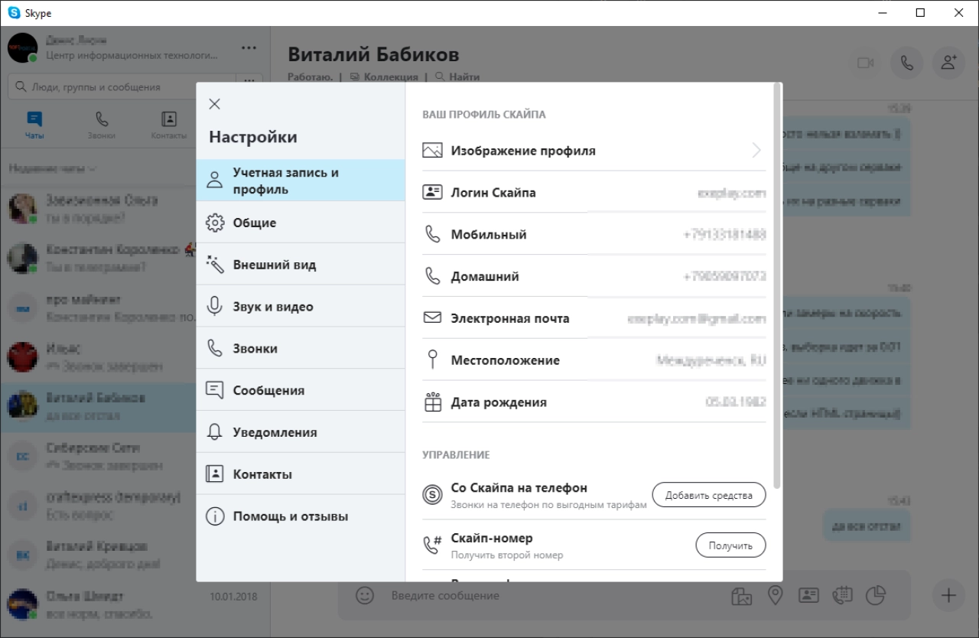Click the Найти link in chat header

[457, 76]
